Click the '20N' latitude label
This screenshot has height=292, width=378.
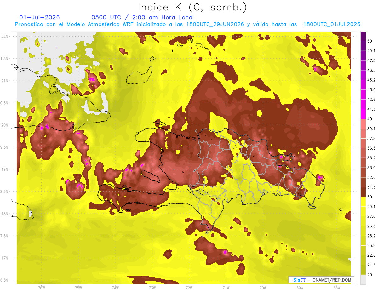point(5,125)
